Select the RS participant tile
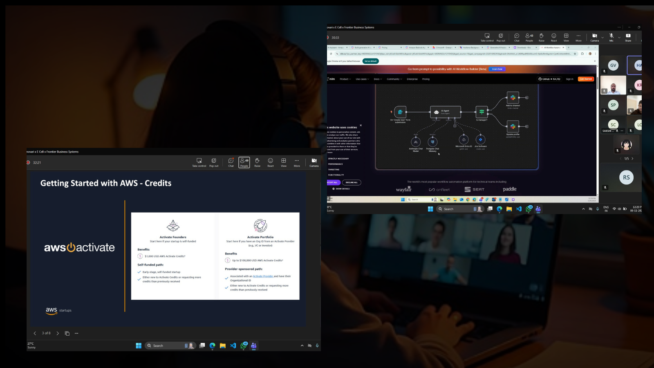Screen dimensions: 654x368 [626, 177]
